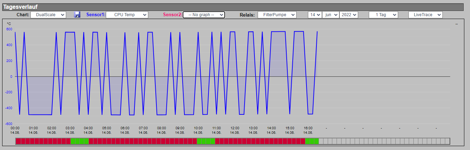Open the Chart type dropdown showing DualScale

(x=48, y=15)
